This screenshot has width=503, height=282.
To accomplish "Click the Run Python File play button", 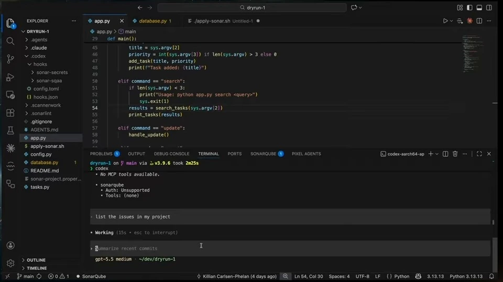I will [x=445, y=21].
